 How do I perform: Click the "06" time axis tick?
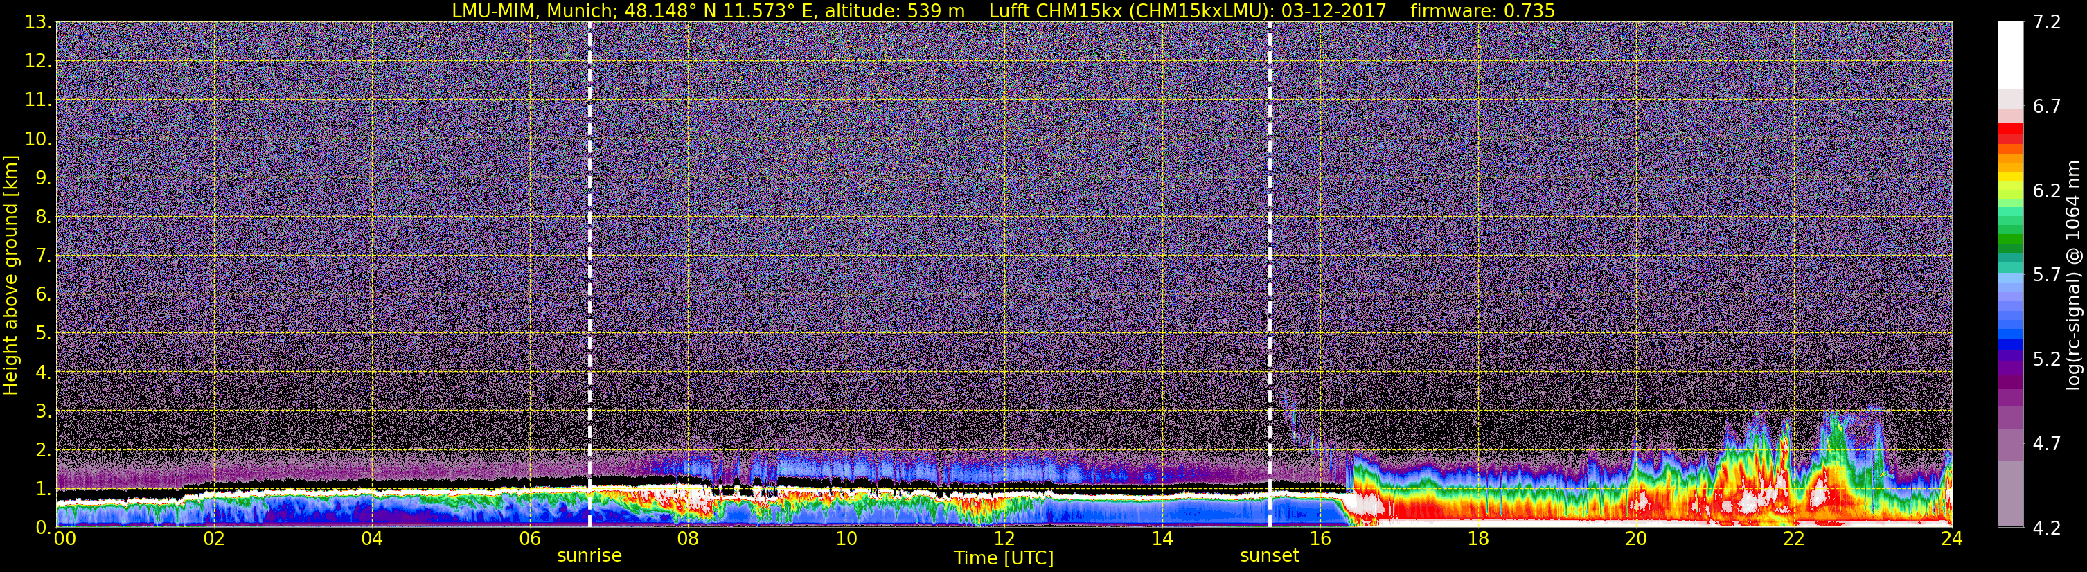(529, 539)
